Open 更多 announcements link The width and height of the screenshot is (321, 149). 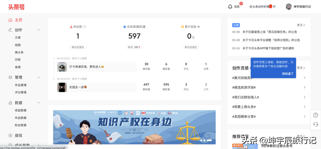coord(301,25)
